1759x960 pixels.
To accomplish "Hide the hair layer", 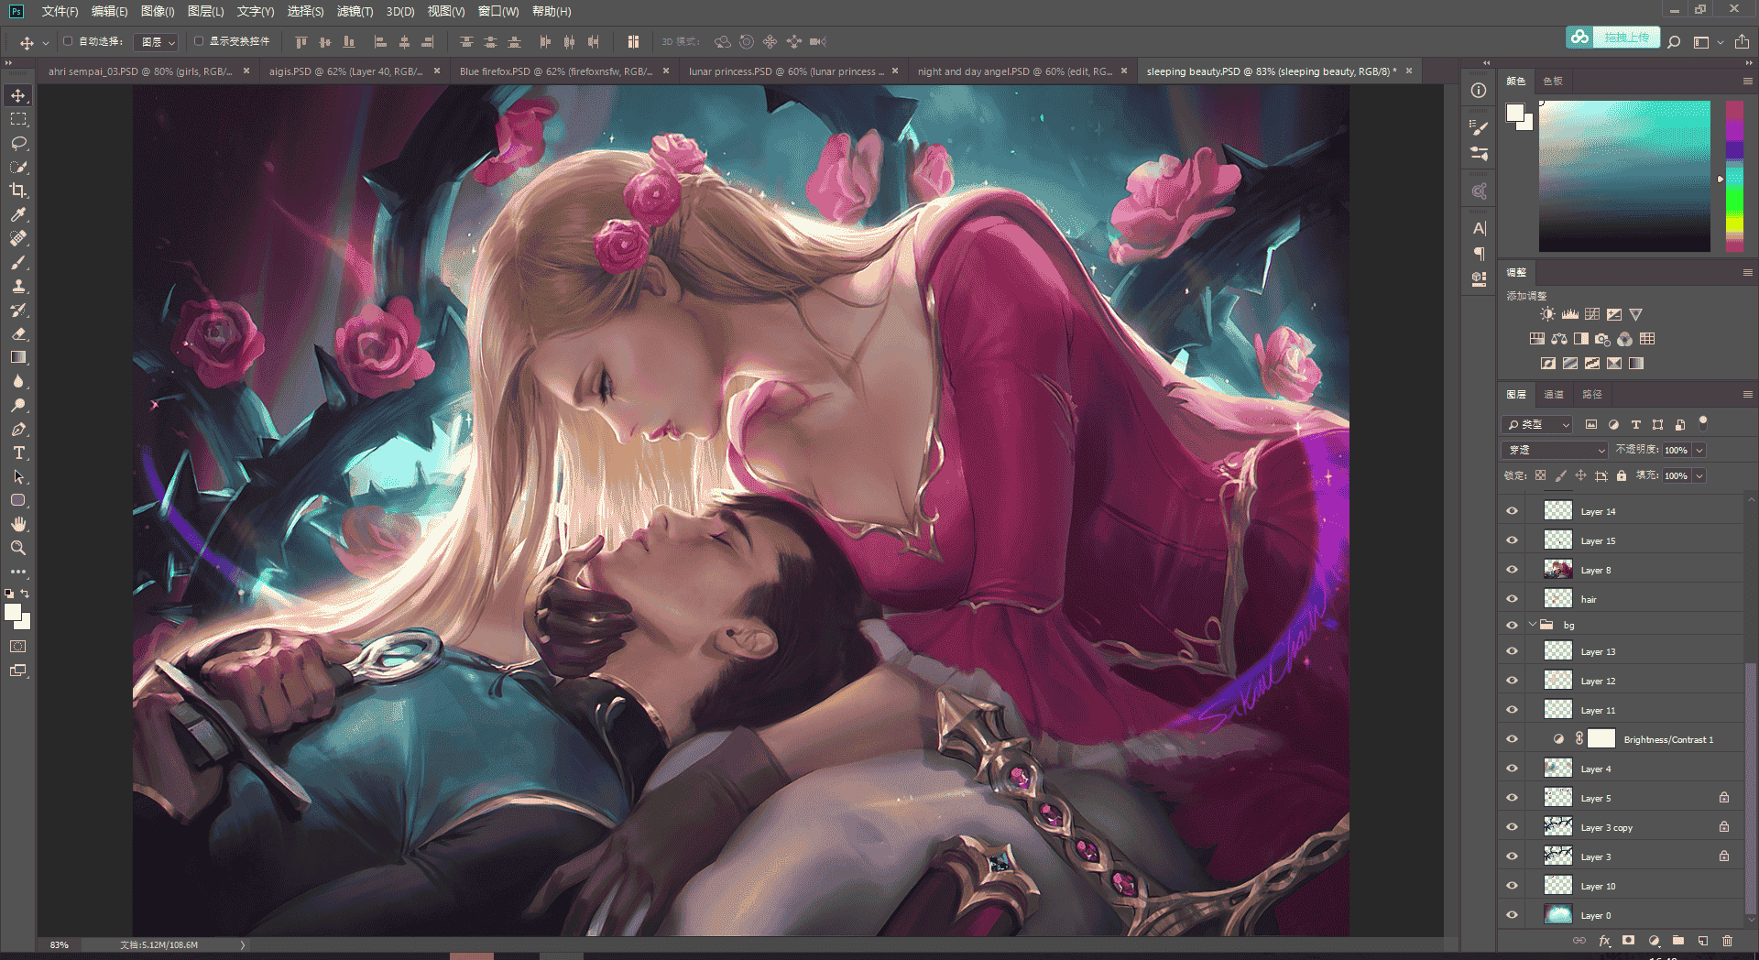I will tap(1512, 599).
